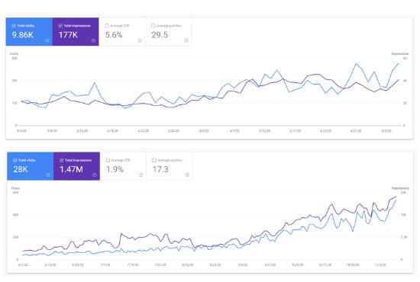Enable Average position checkbox in top report
The image size is (420, 282).
153,26
